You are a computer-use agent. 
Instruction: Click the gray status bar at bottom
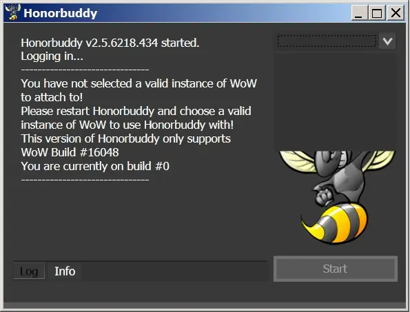pyautogui.click(x=205, y=305)
